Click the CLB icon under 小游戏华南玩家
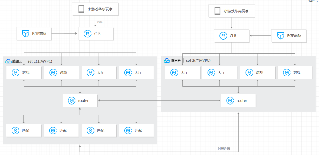This screenshot has height=155, width=319. pos(223,36)
